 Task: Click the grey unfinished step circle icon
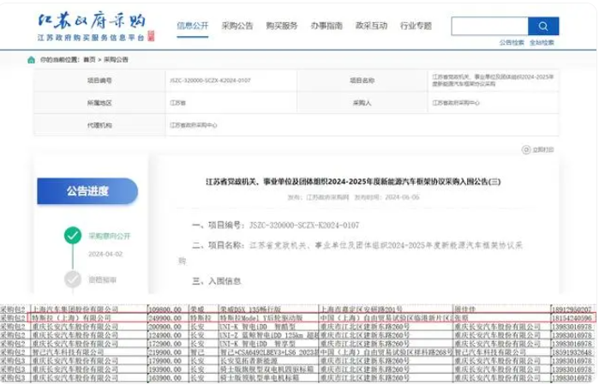[73, 279]
